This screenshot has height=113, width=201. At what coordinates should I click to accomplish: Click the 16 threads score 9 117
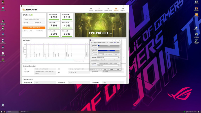[x=67, y=17]
